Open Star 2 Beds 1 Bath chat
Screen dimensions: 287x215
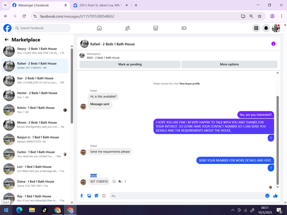pyautogui.click(x=35, y=80)
